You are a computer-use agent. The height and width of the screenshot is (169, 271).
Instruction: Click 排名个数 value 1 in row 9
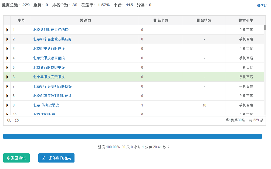pos(142,105)
